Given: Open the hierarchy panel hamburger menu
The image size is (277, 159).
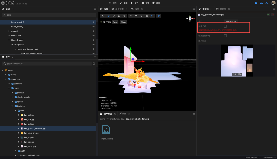Looking at the screenshot, I should click(95, 9).
